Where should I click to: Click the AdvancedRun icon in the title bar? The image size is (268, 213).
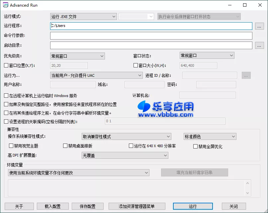5,5
